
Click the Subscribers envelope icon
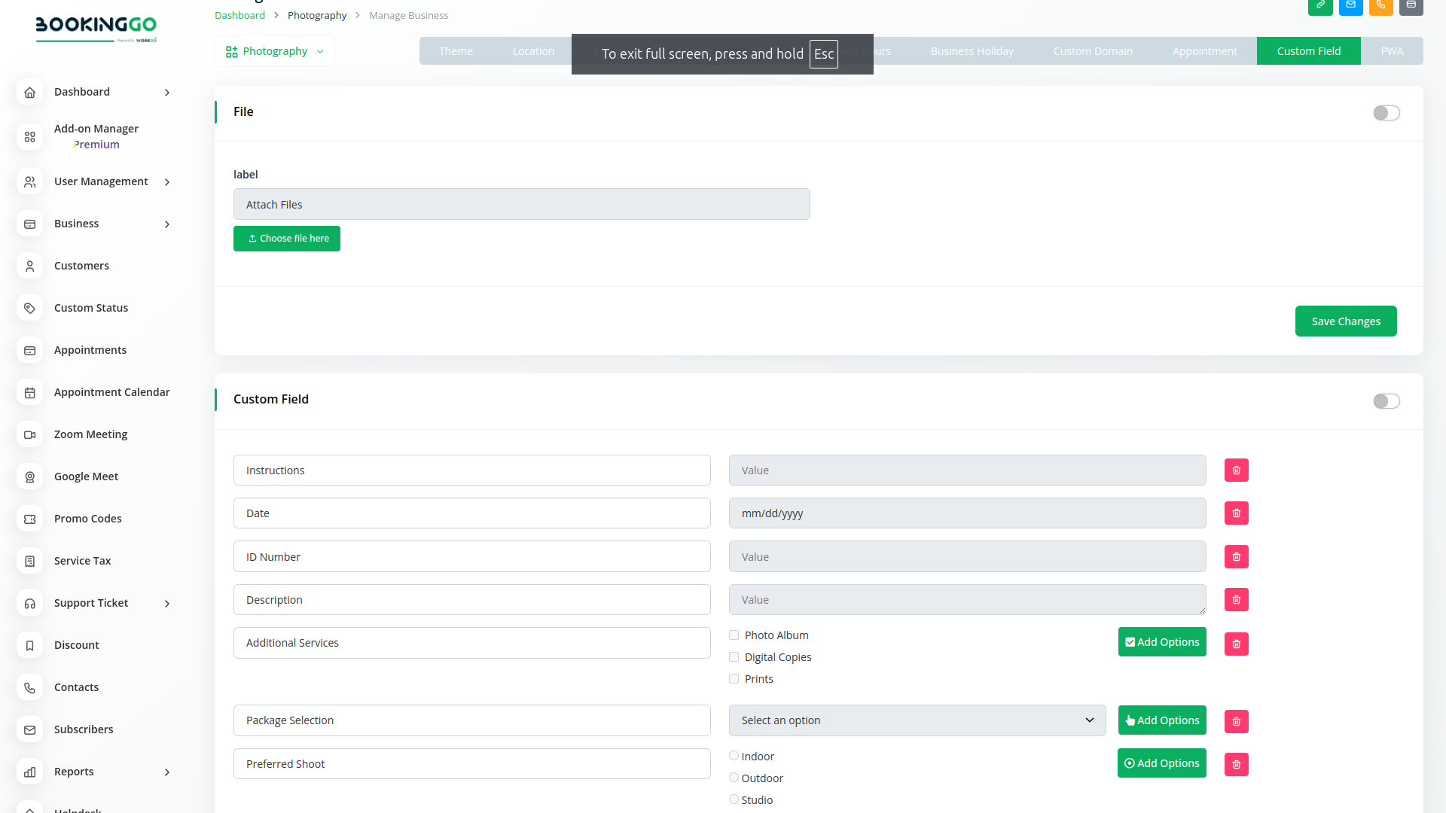pyautogui.click(x=30, y=730)
